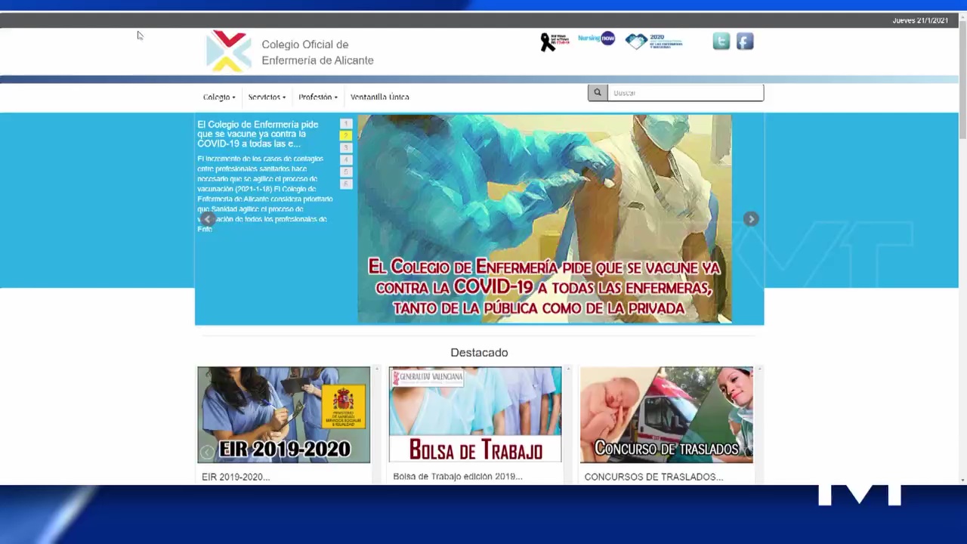Screen dimensions: 967x544
Task: Expand the Servicios dropdown menu
Action: tap(267, 97)
